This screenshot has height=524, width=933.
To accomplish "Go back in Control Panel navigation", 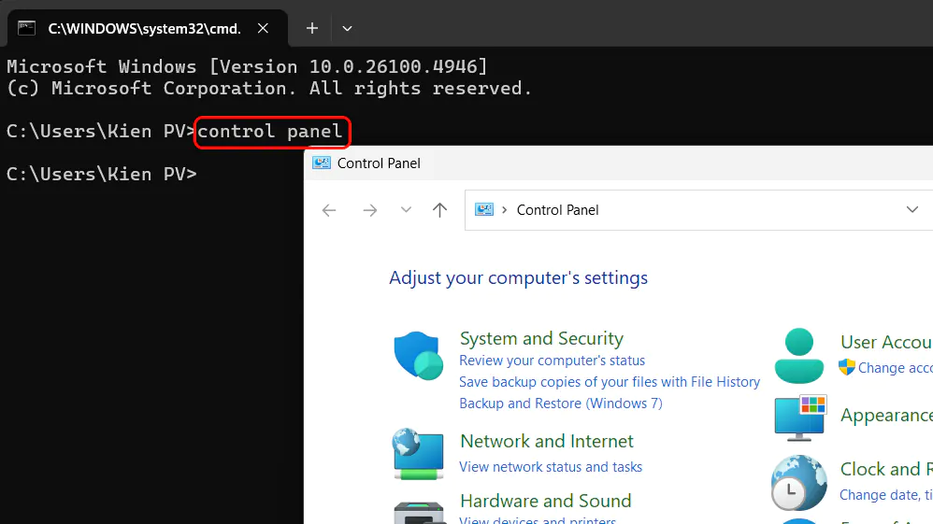I will click(329, 210).
